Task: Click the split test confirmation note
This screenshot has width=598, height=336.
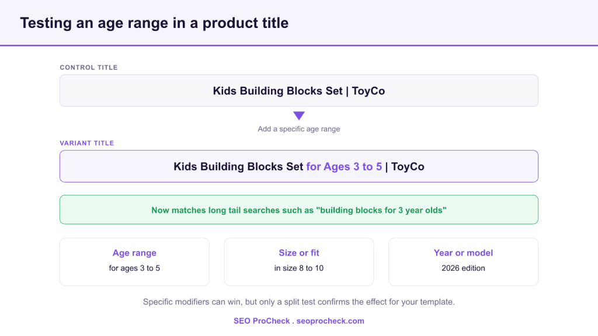Action: click(299, 302)
